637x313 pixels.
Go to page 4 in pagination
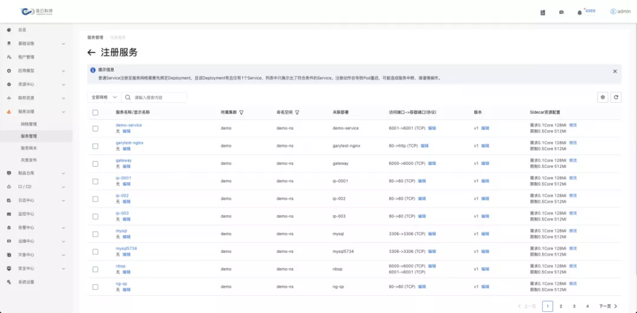[587, 306]
